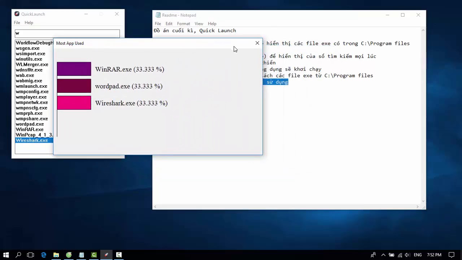
Task: Select wmlaunch.exe in the QuickLaunch list
Action: pos(34,86)
